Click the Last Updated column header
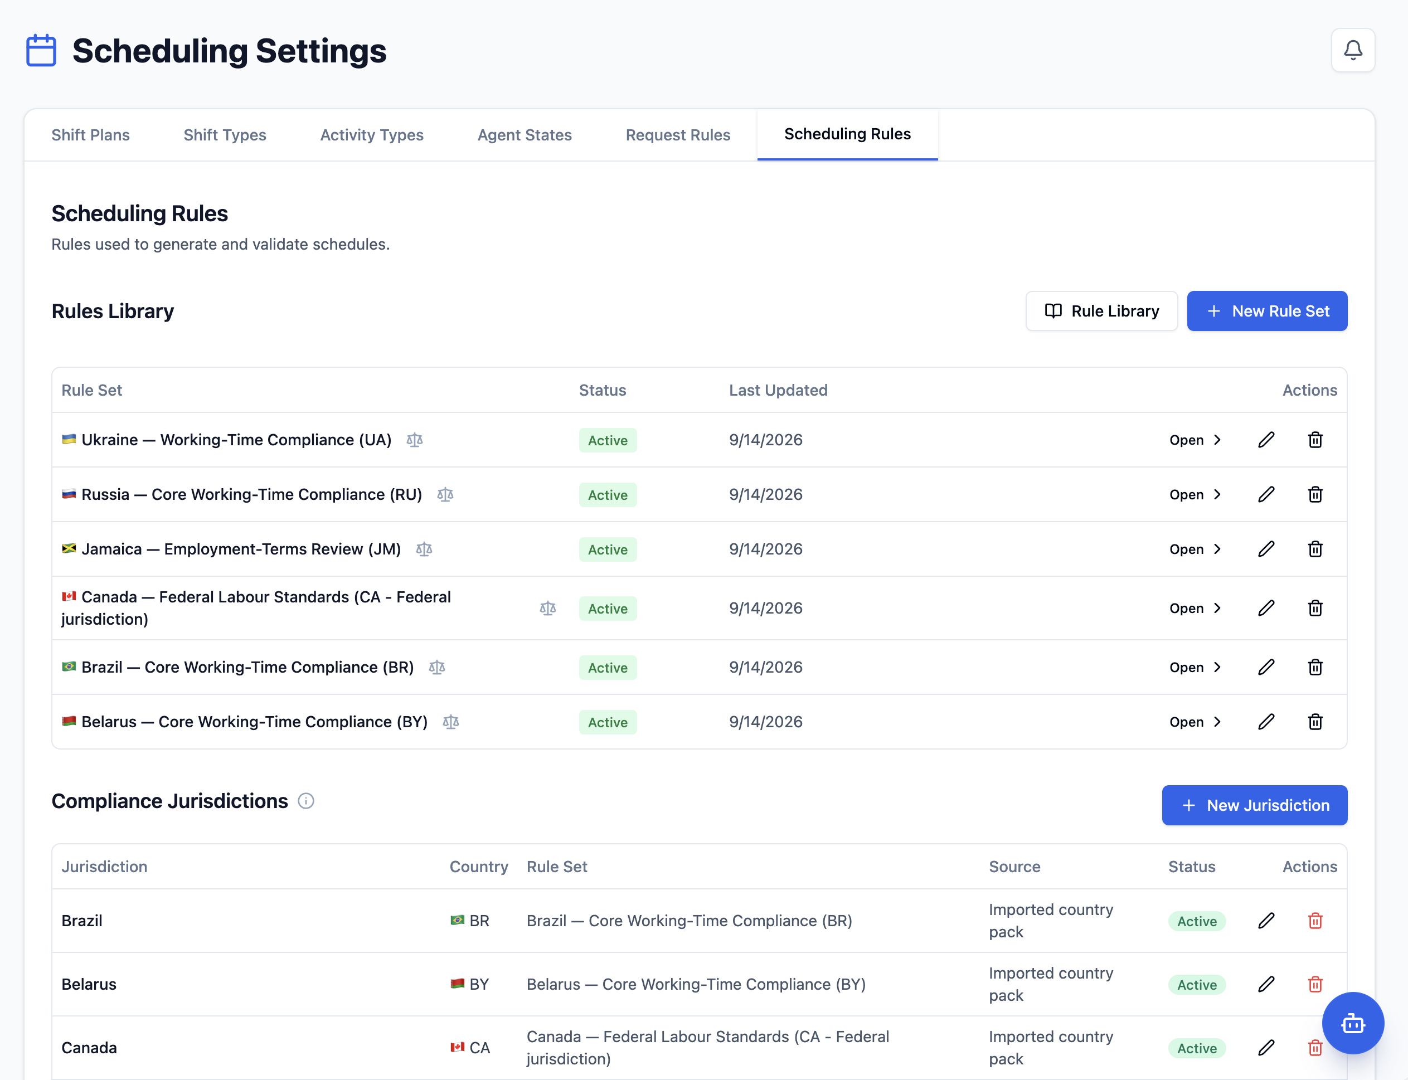 tap(778, 390)
